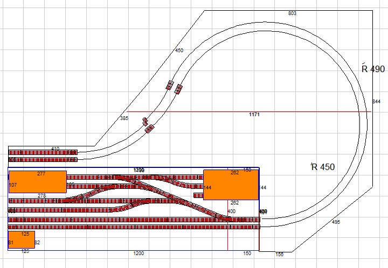Click the 107 label on left orange block
This screenshot has height=268, width=388.
(x=13, y=185)
